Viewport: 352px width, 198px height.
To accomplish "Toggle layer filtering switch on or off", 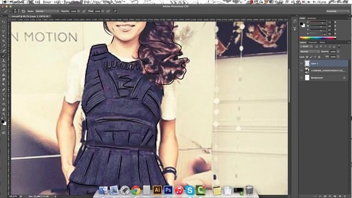I will [339, 46].
